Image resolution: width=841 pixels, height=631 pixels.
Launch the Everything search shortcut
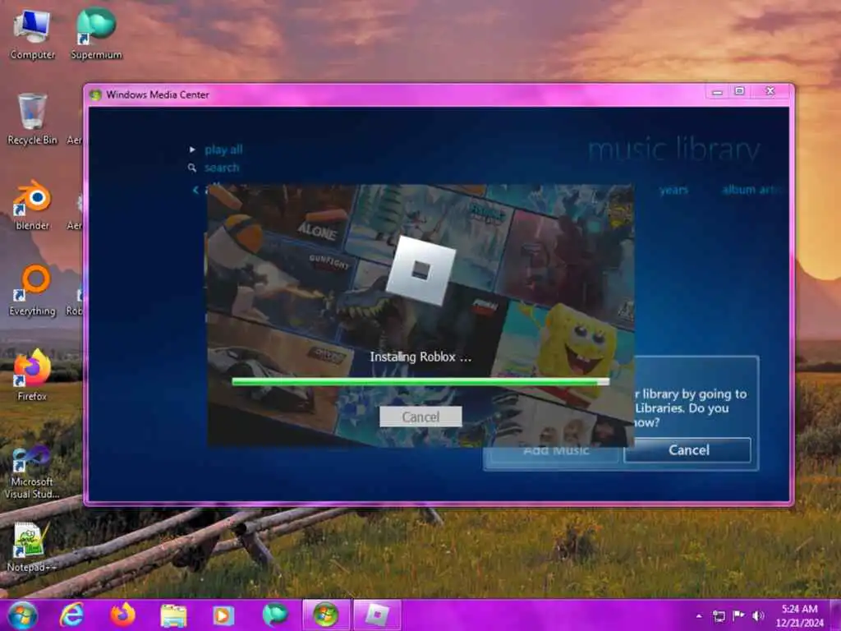[32, 290]
